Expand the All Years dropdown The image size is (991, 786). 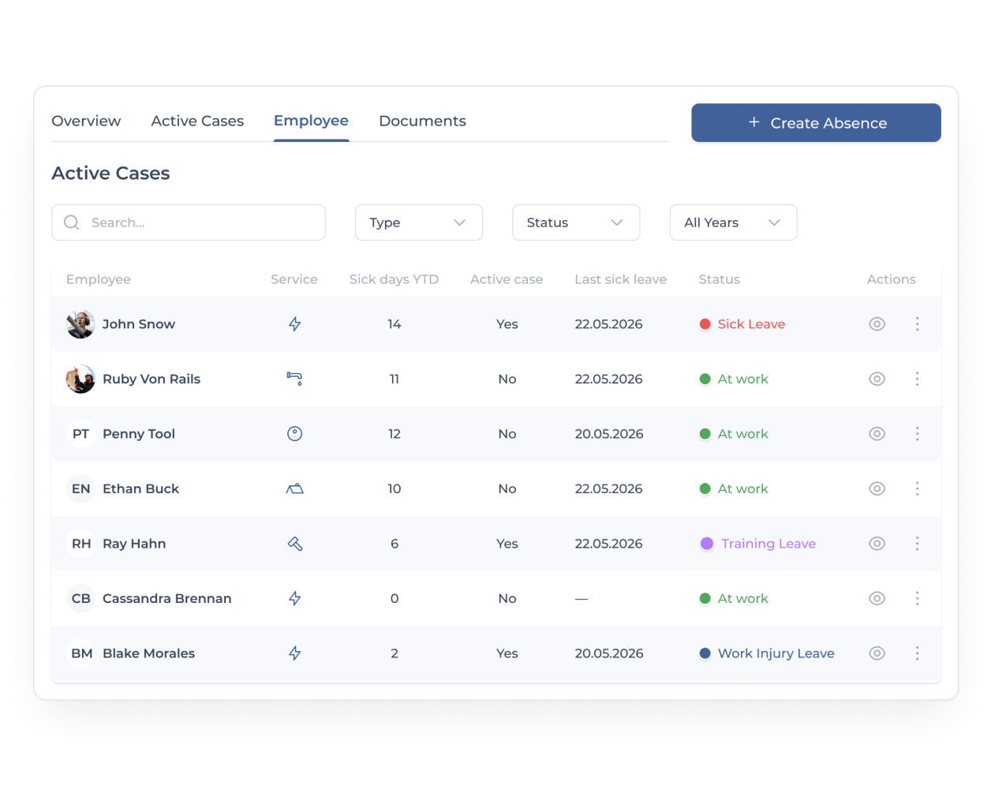pyautogui.click(x=733, y=223)
